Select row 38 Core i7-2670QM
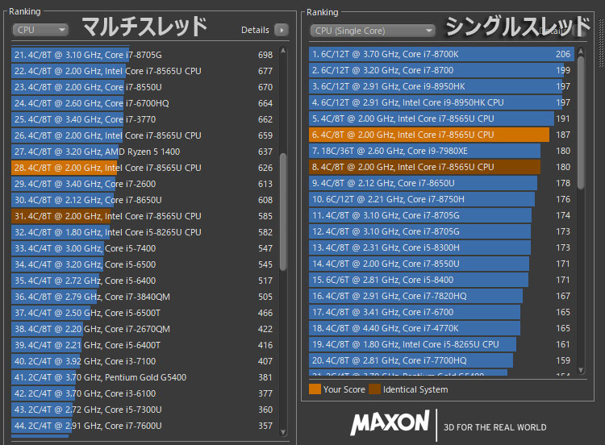This screenshot has height=445, width=605. [x=144, y=329]
